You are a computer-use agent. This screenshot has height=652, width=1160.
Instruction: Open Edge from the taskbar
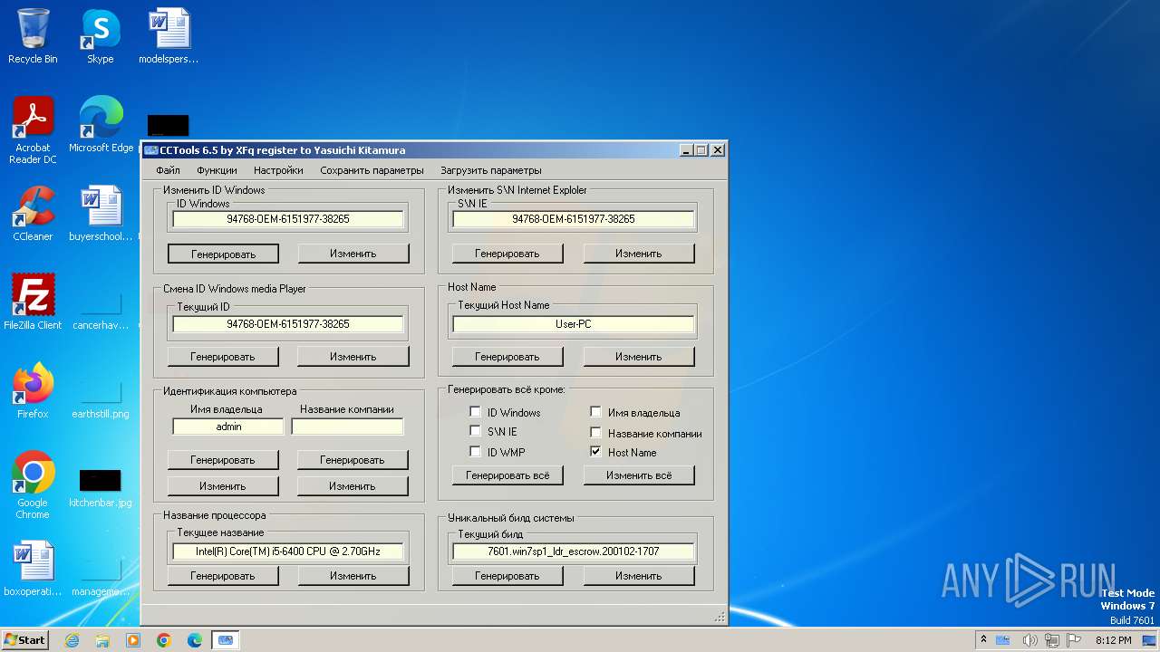[195, 640]
